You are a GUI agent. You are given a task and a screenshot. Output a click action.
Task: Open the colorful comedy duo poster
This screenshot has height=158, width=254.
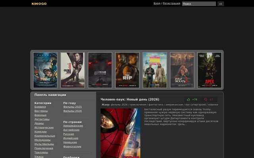(x=155, y=70)
